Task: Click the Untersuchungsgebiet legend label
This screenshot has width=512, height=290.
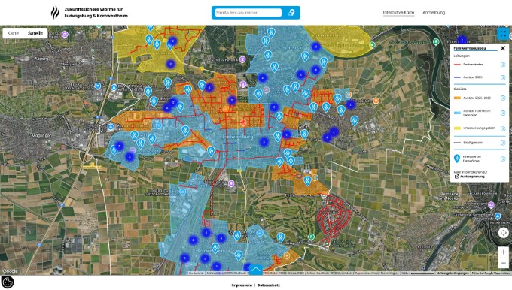Action: click(x=479, y=128)
